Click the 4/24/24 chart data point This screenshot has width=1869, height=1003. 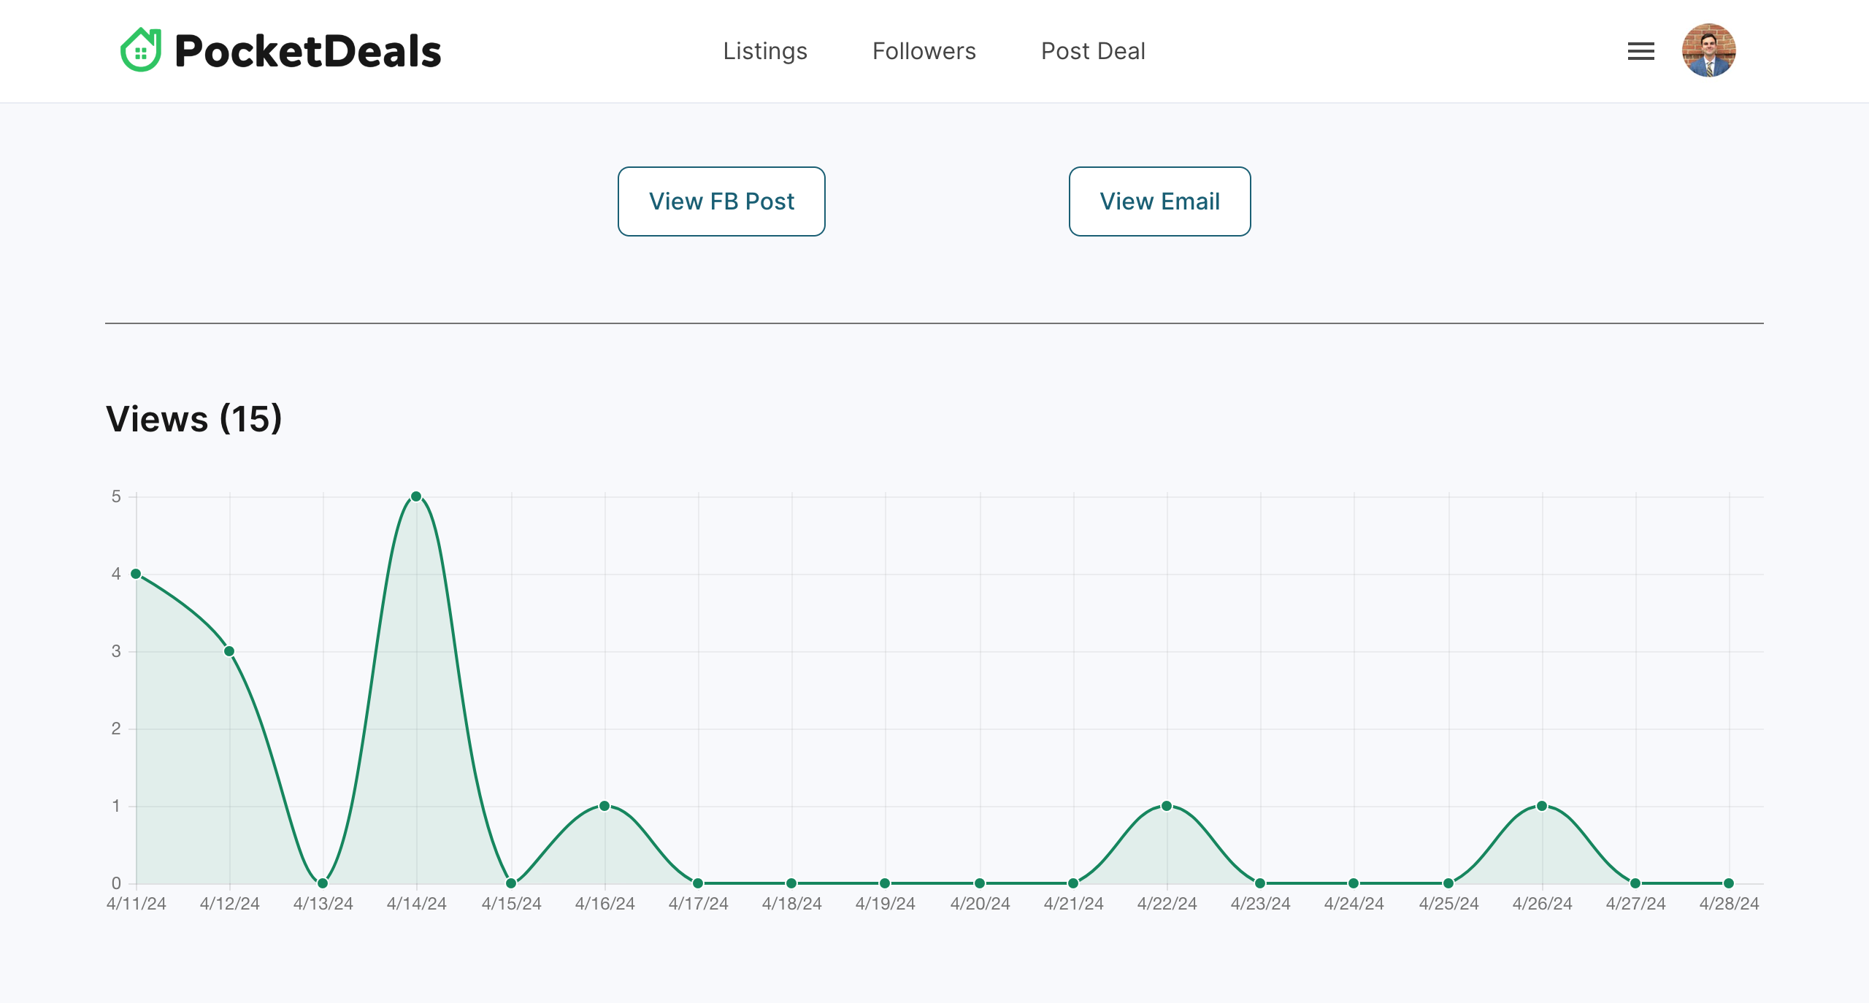click(1354, 883)
